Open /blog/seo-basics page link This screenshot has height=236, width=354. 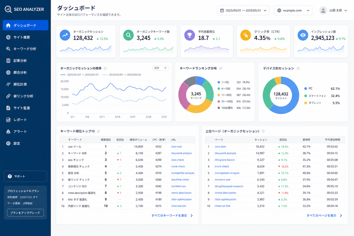225,160
